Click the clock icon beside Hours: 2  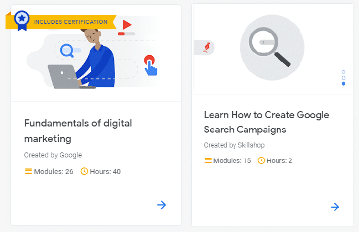tap(261, 161)
